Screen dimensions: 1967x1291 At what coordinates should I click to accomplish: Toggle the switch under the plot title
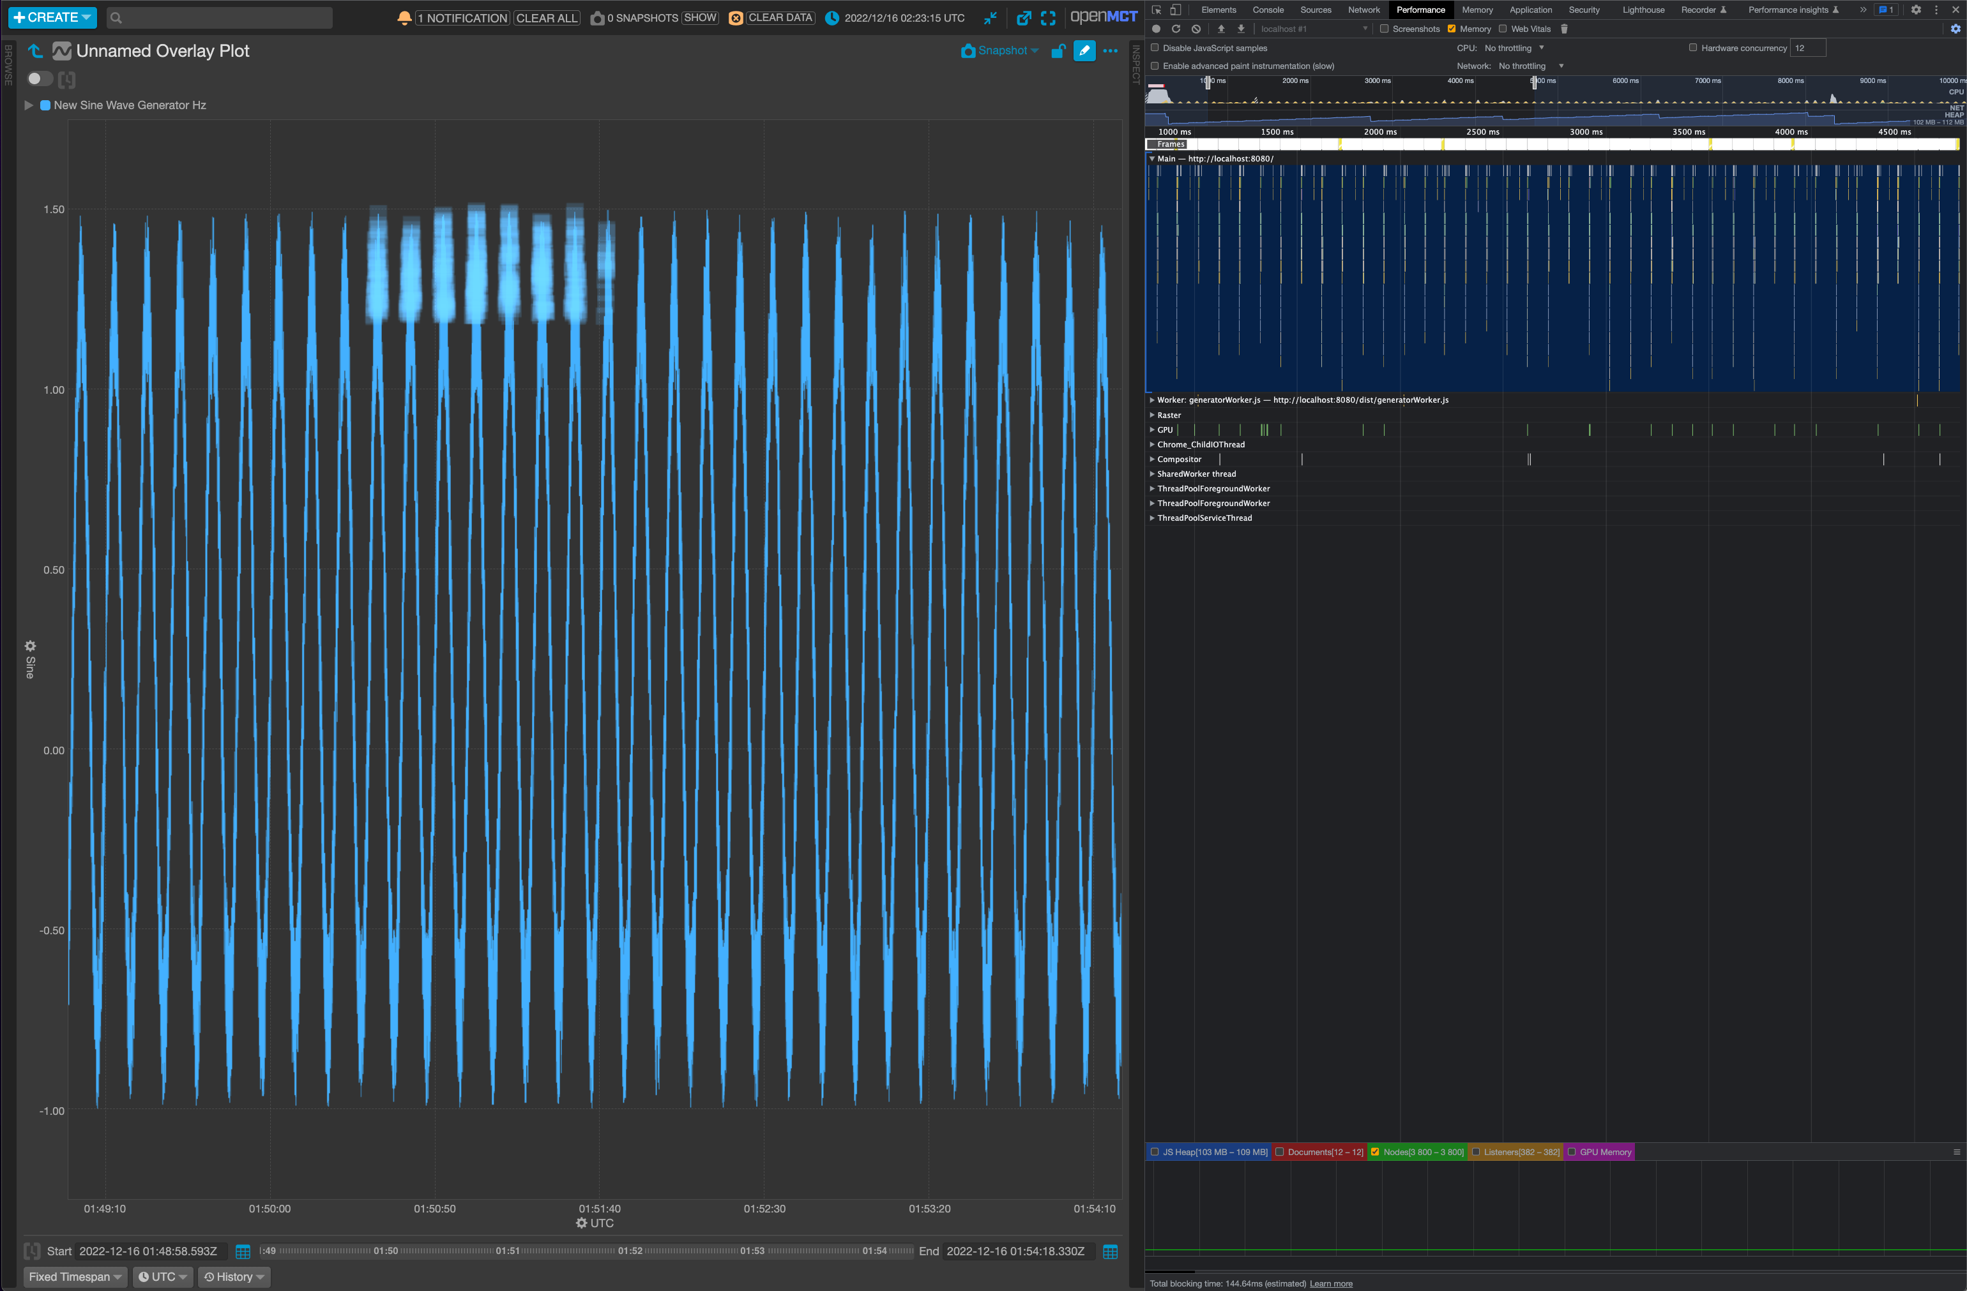pos(40,78)
